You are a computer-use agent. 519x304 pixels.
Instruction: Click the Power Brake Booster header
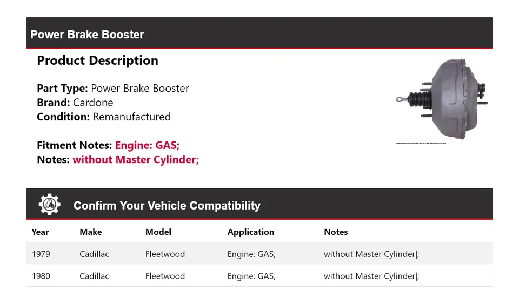coord(87,35)
